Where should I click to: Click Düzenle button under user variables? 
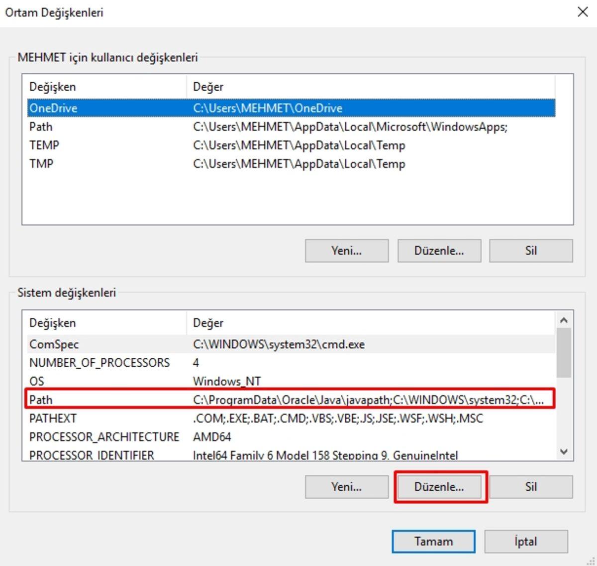[x=439, y=251]
